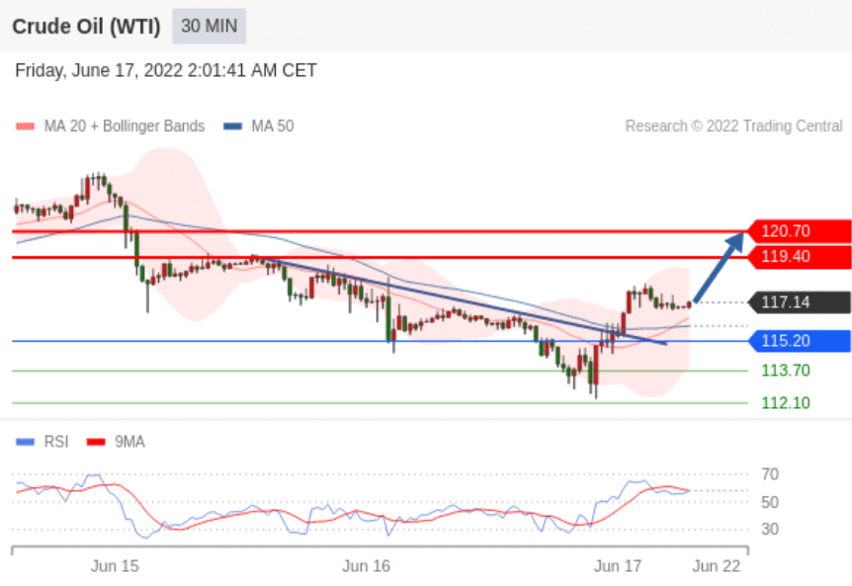Click the 117.14 current price tag
Viewport: 852px width, 586px height.
point(800,302)
